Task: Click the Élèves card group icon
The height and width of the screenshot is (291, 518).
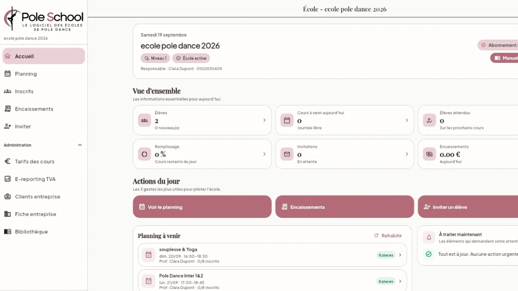Action: (145, 120)
